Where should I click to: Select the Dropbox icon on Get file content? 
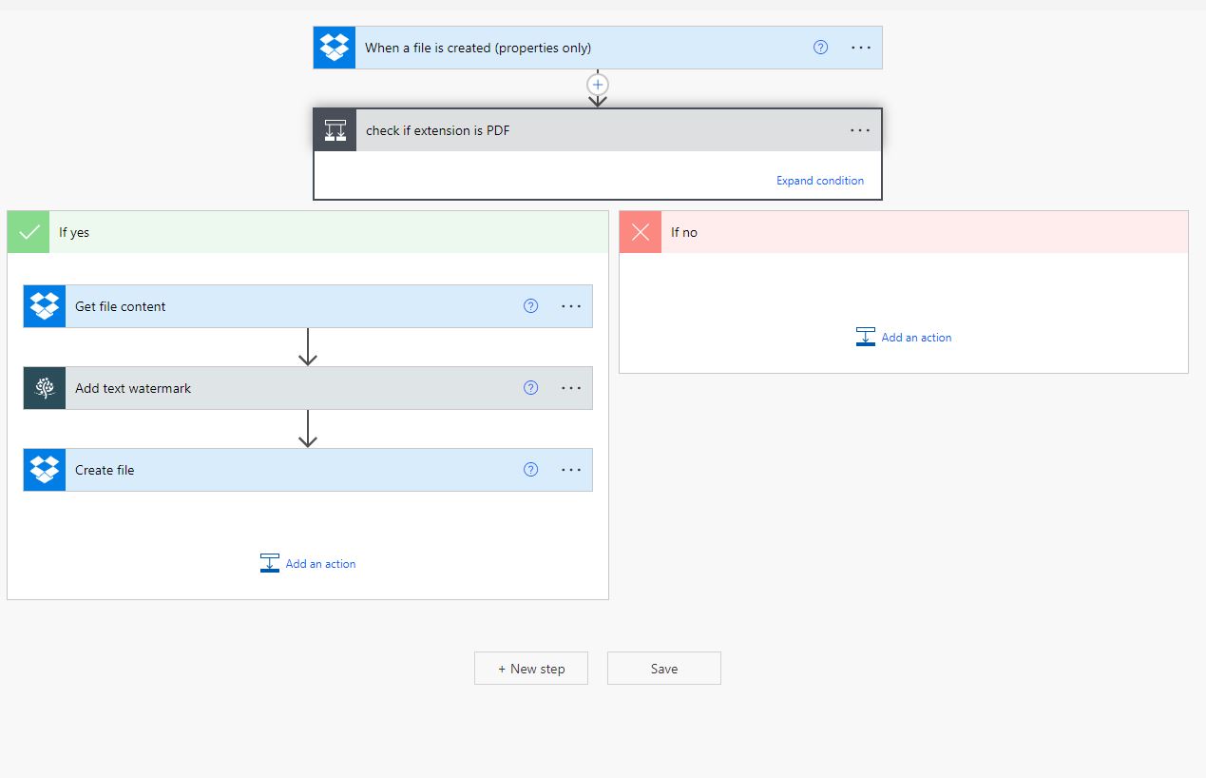44,305
